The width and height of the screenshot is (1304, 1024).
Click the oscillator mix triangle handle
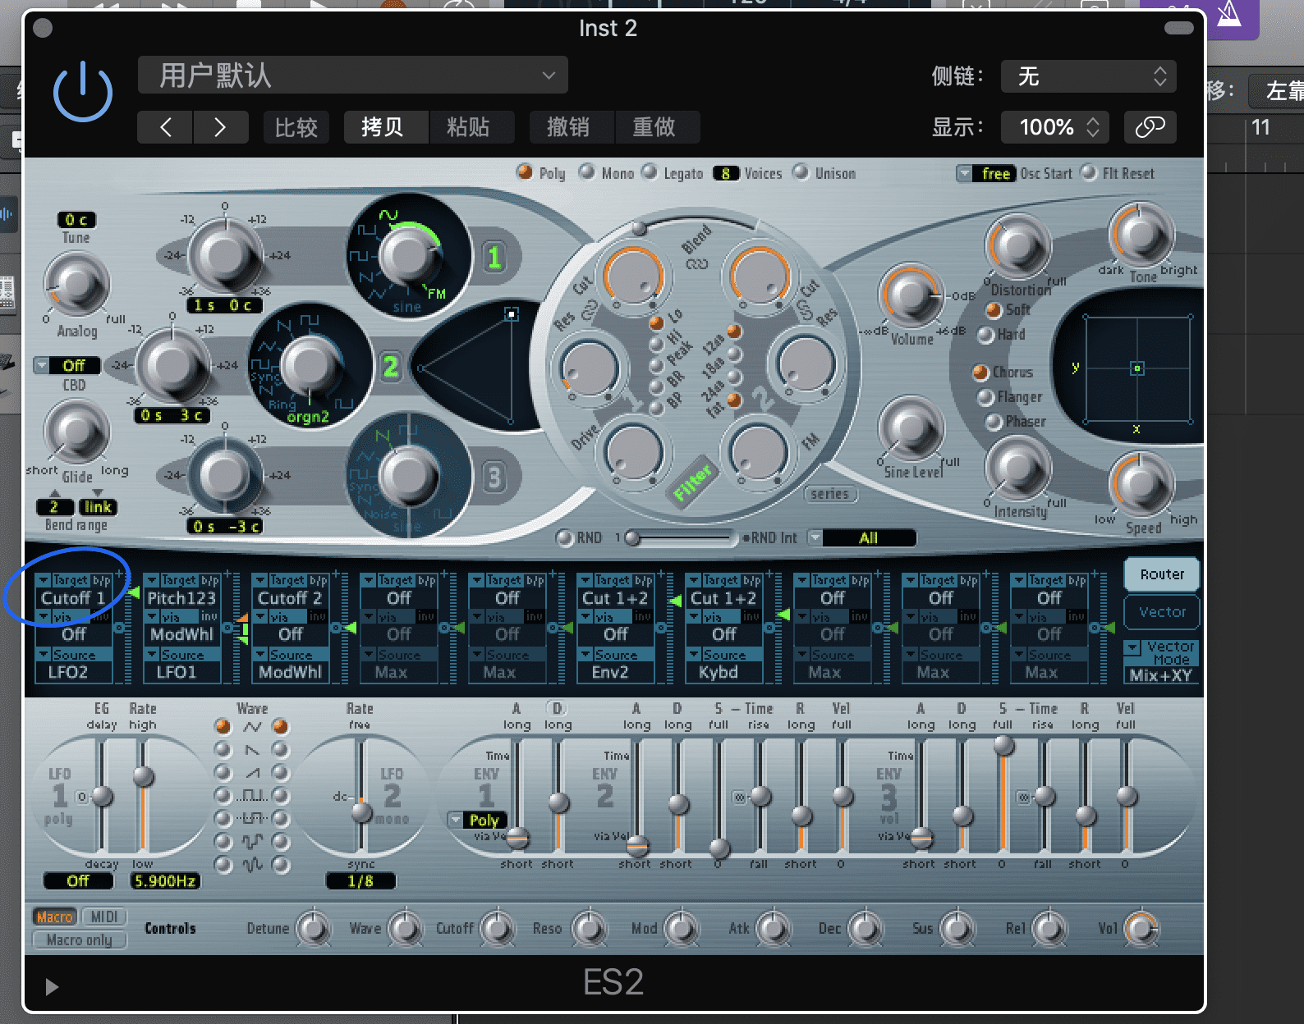pyautogui.click(x=512, y=314)
